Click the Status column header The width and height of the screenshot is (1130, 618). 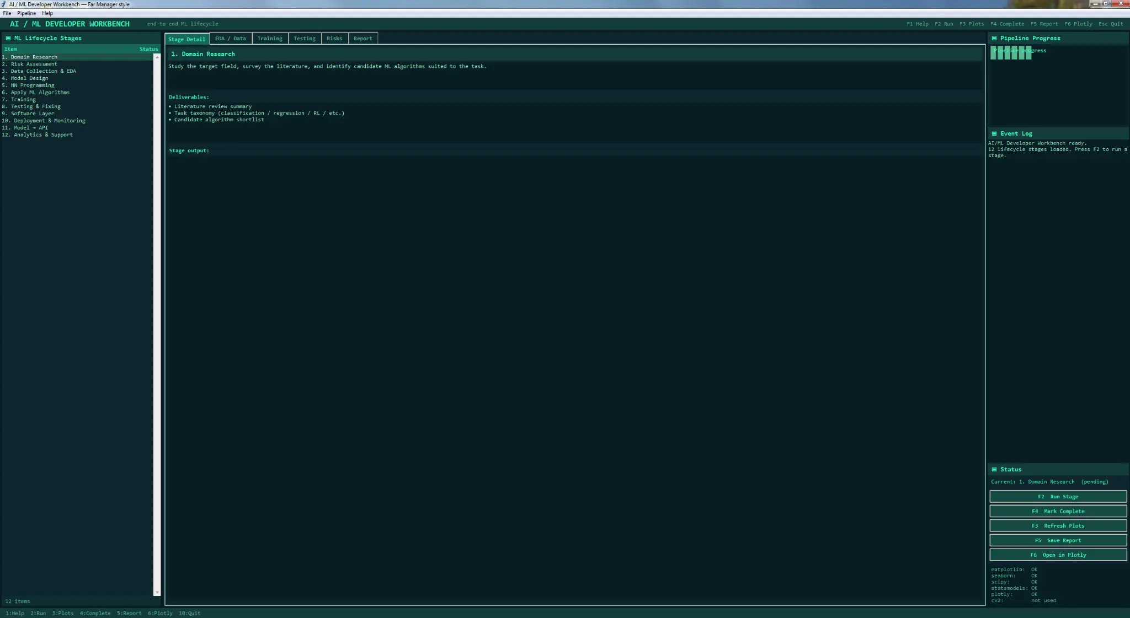pyautogui.click(x=148, y=49)
